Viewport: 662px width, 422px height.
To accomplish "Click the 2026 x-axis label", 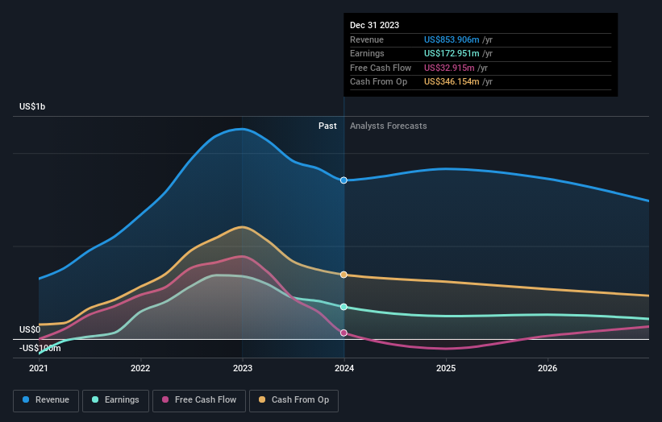I will pyautogui.click(x=548, y=369).
